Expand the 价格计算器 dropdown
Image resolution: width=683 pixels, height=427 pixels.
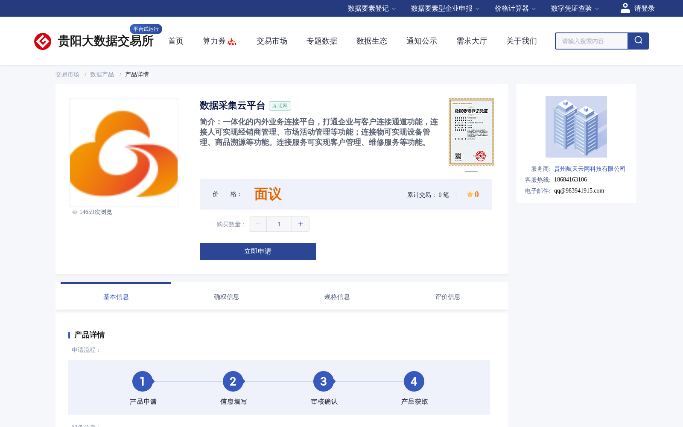click(515, 9)
